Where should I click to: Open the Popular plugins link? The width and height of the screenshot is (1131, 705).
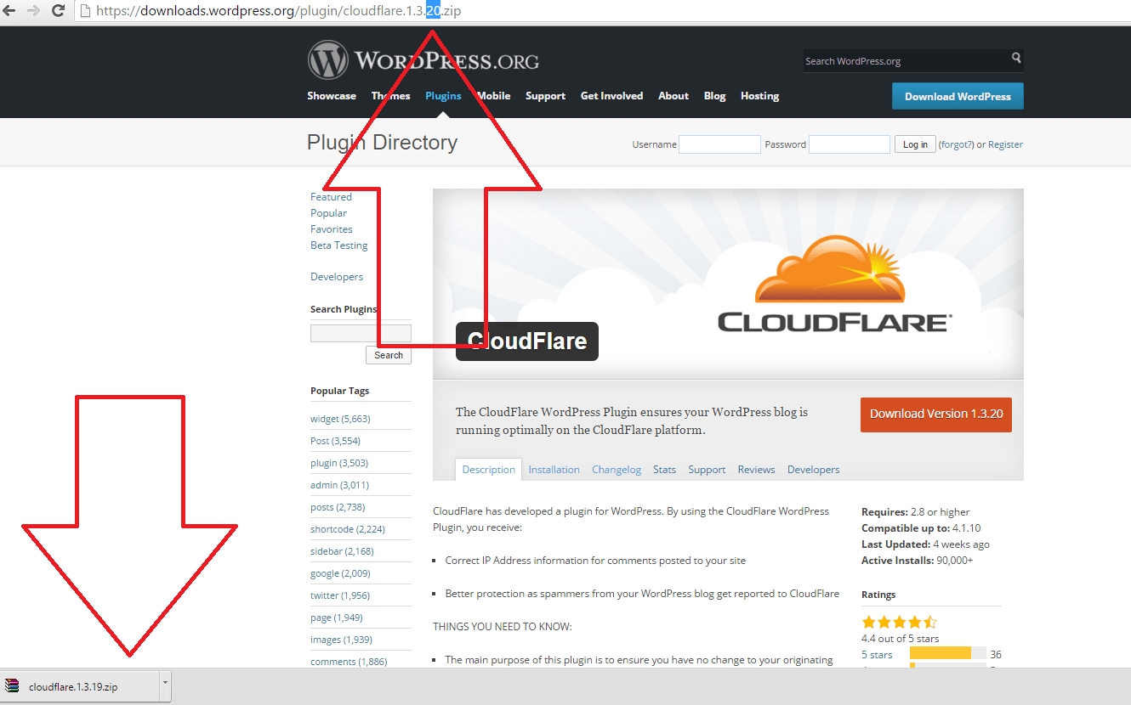[328, 213]
